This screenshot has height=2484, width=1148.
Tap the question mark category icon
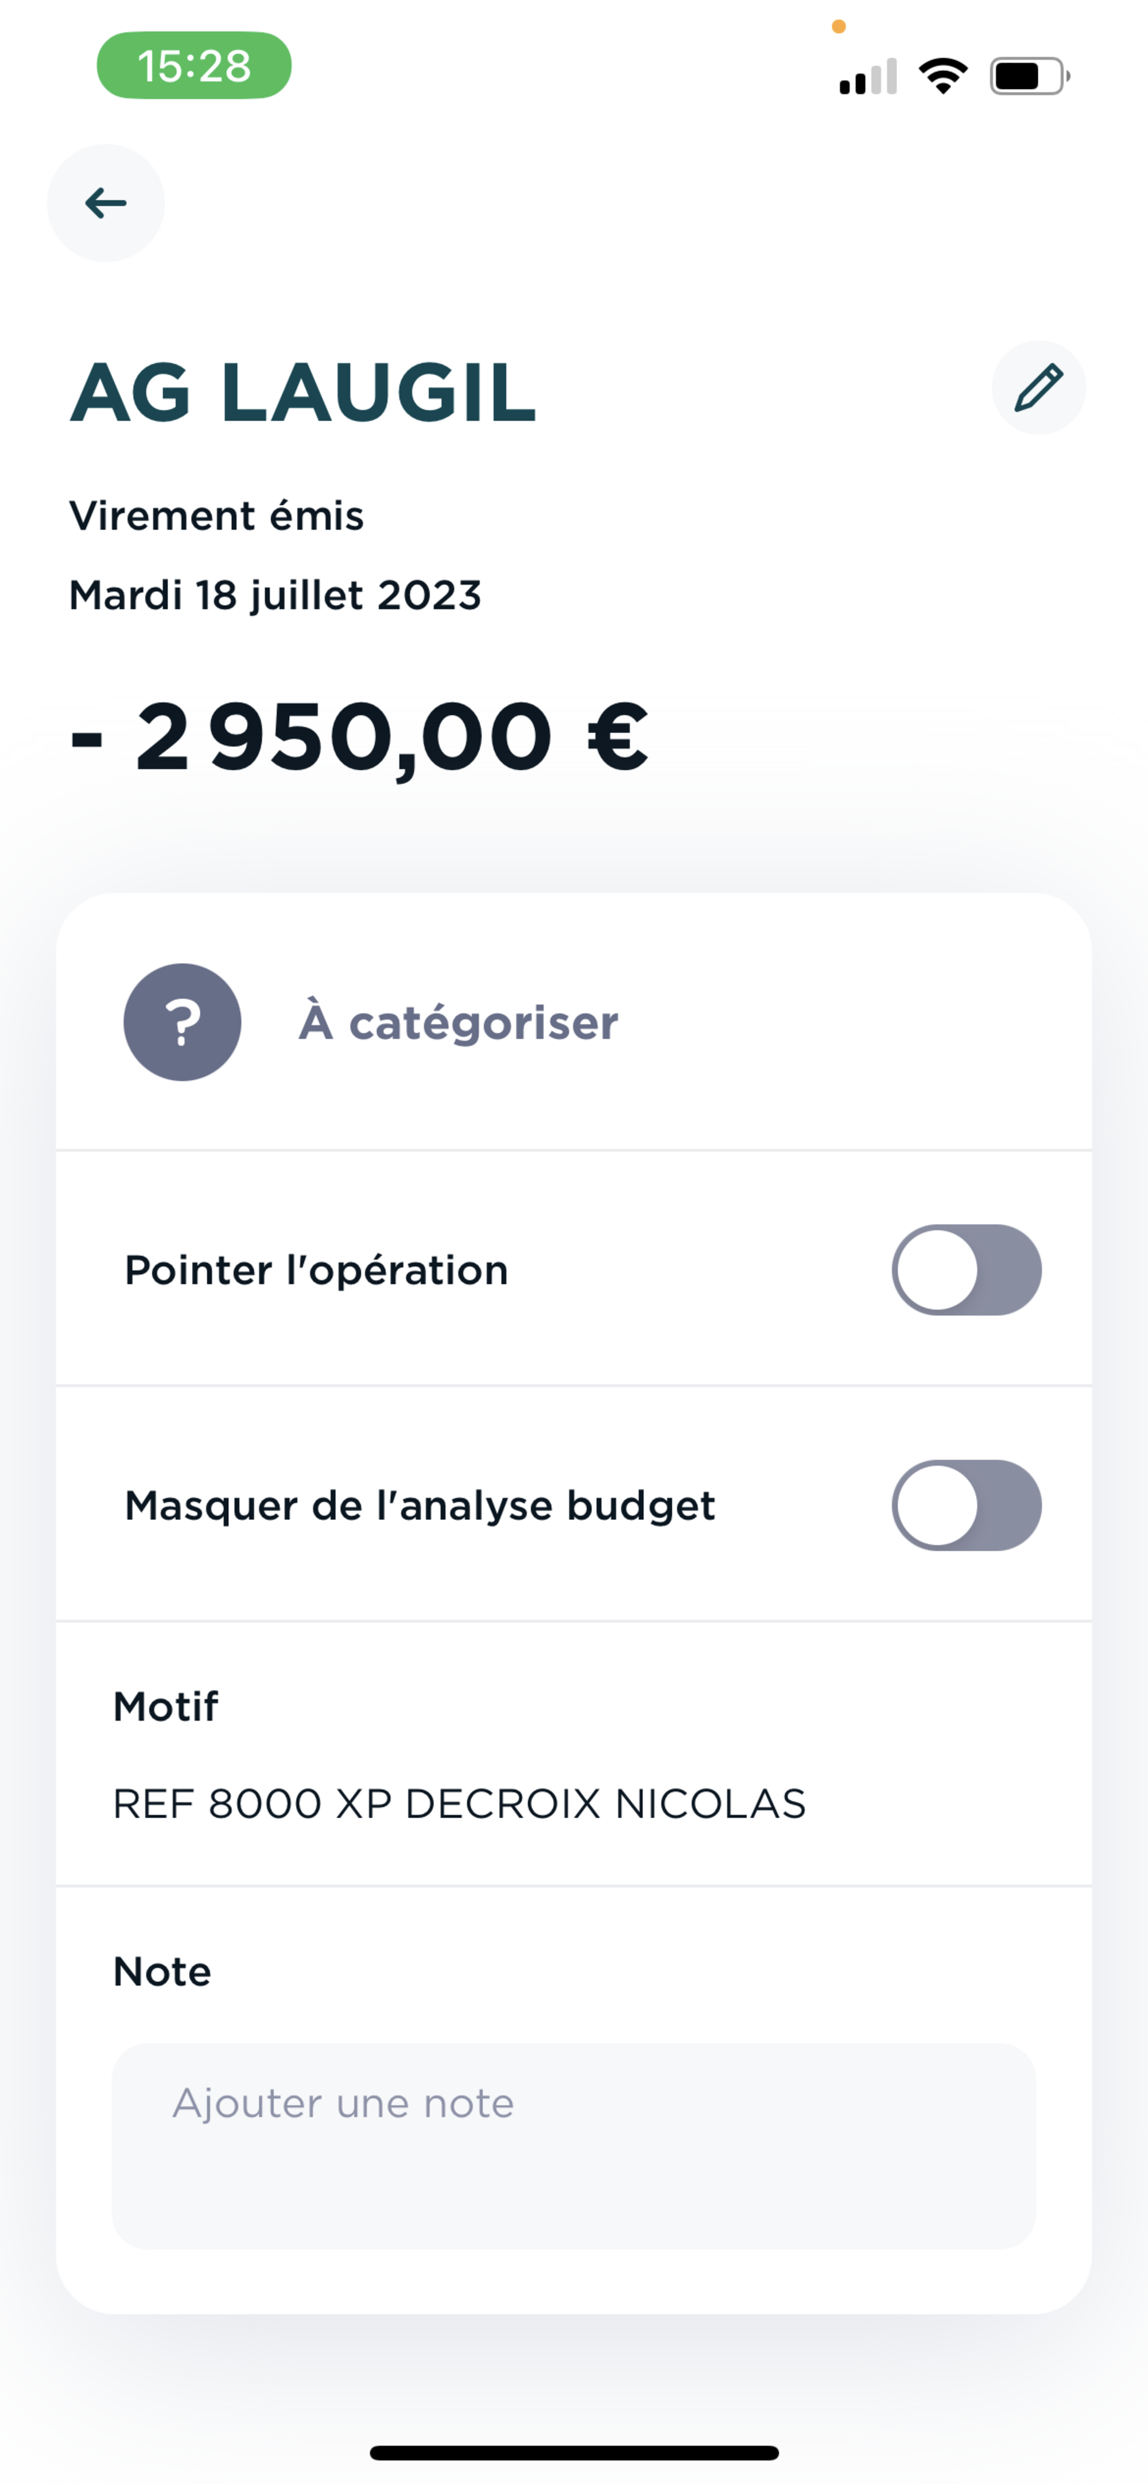coord(183,1022)
